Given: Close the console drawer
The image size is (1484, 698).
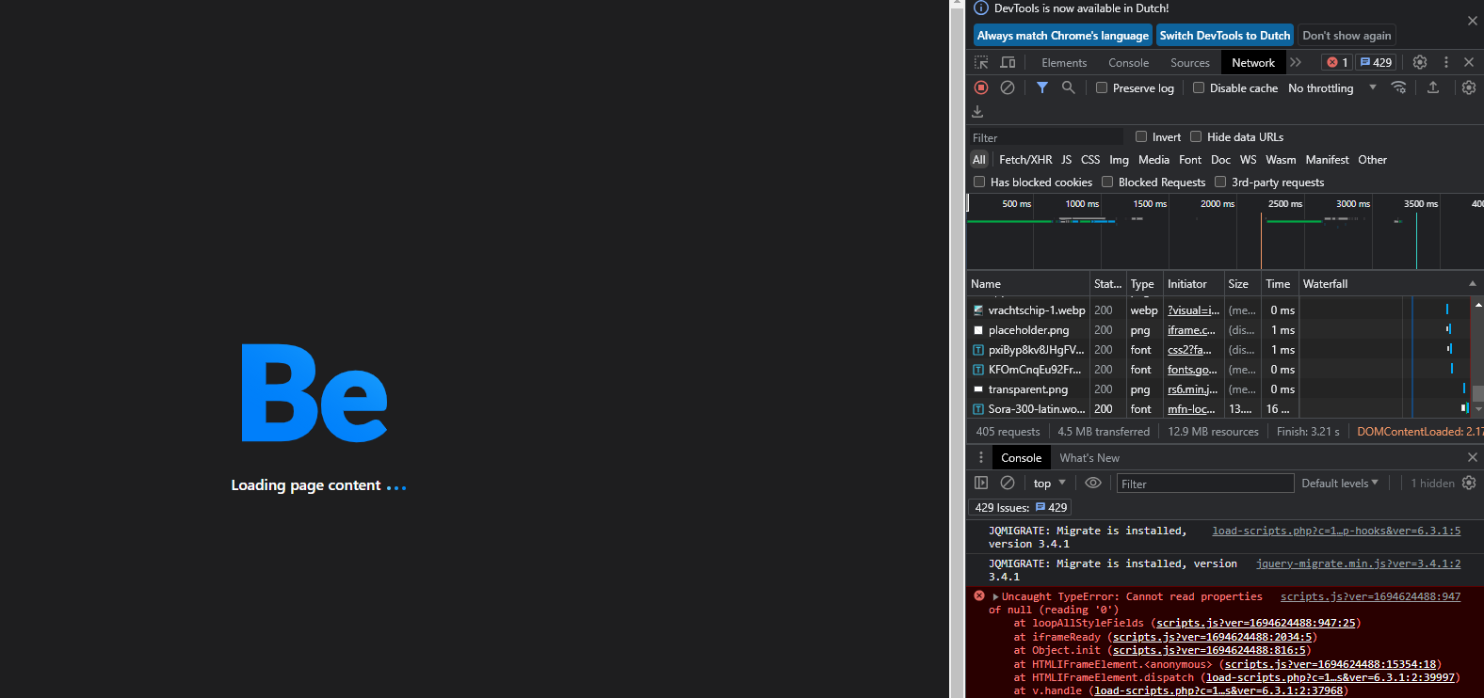Looking at the screenshot, I should point(1473,457).
